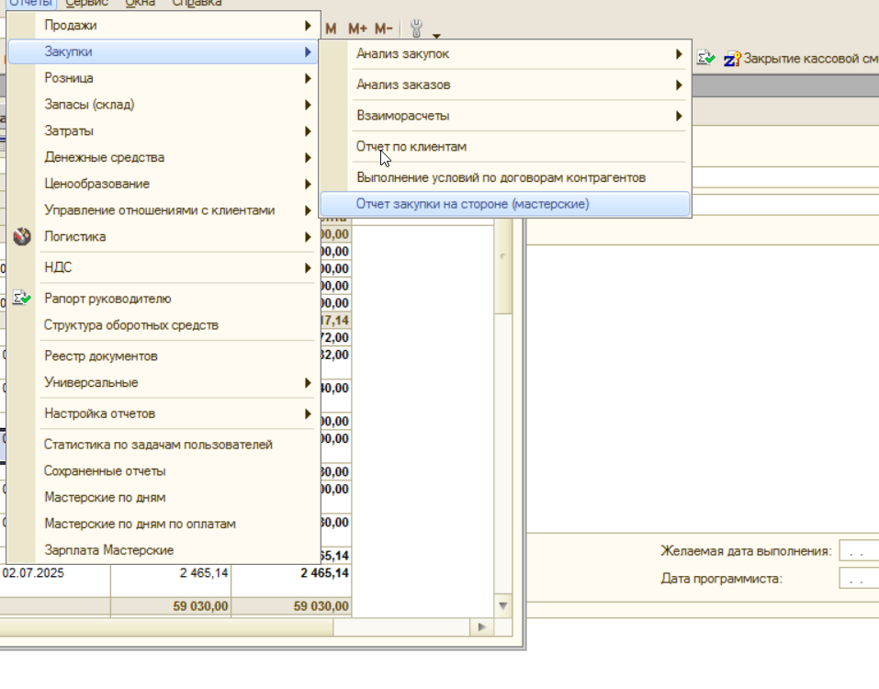
Task: Click the arrow next to Универсальные
Action: (308, 382)
